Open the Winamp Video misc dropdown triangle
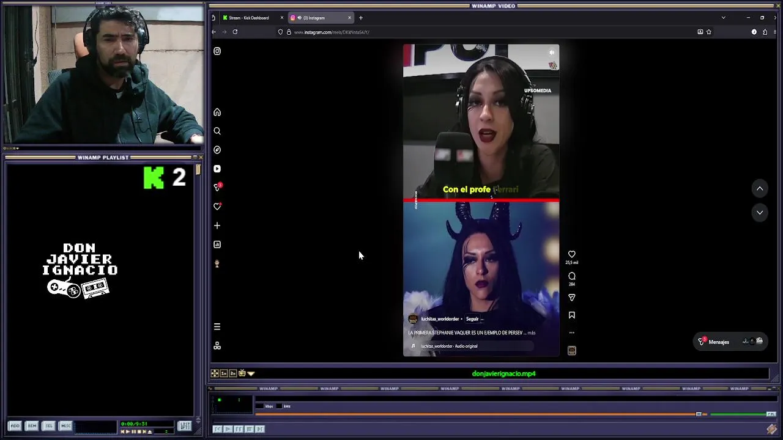 point(251,373)
